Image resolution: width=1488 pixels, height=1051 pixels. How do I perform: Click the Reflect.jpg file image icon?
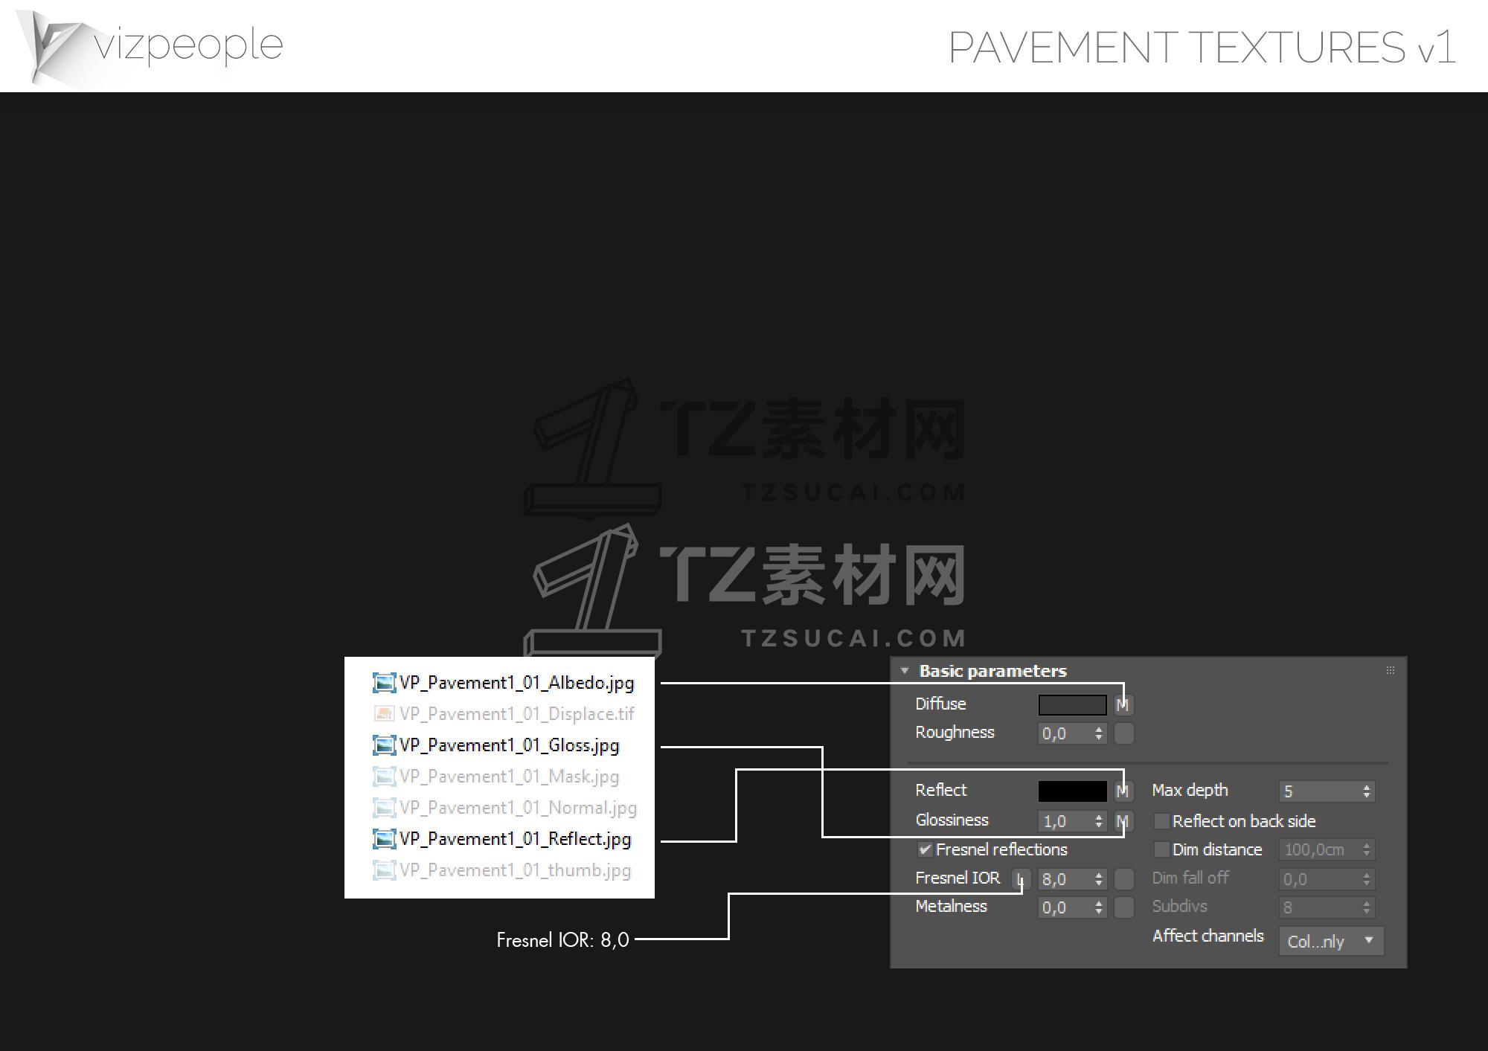(x=384, y=839)
